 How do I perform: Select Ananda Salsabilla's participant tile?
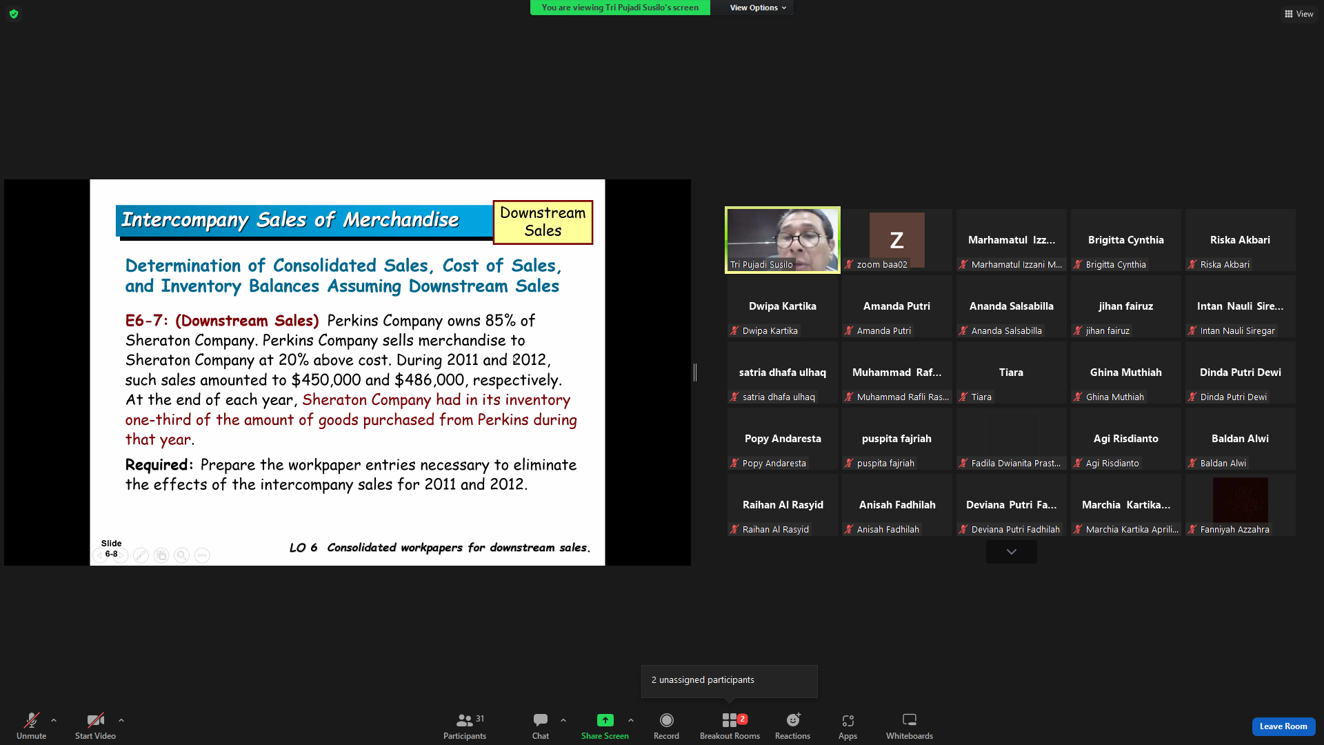point(1011,306)
